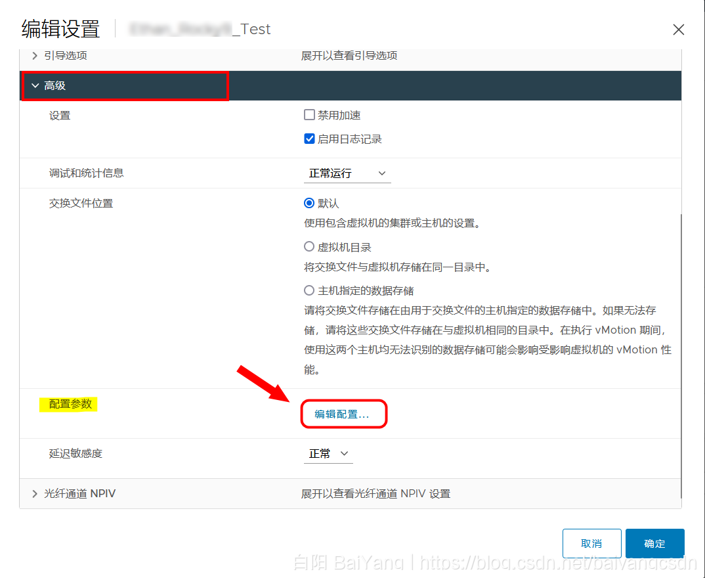Click the expanded chevron icon on 高级 header
Viewport: 705px width, 578px height.
point(35,85)
